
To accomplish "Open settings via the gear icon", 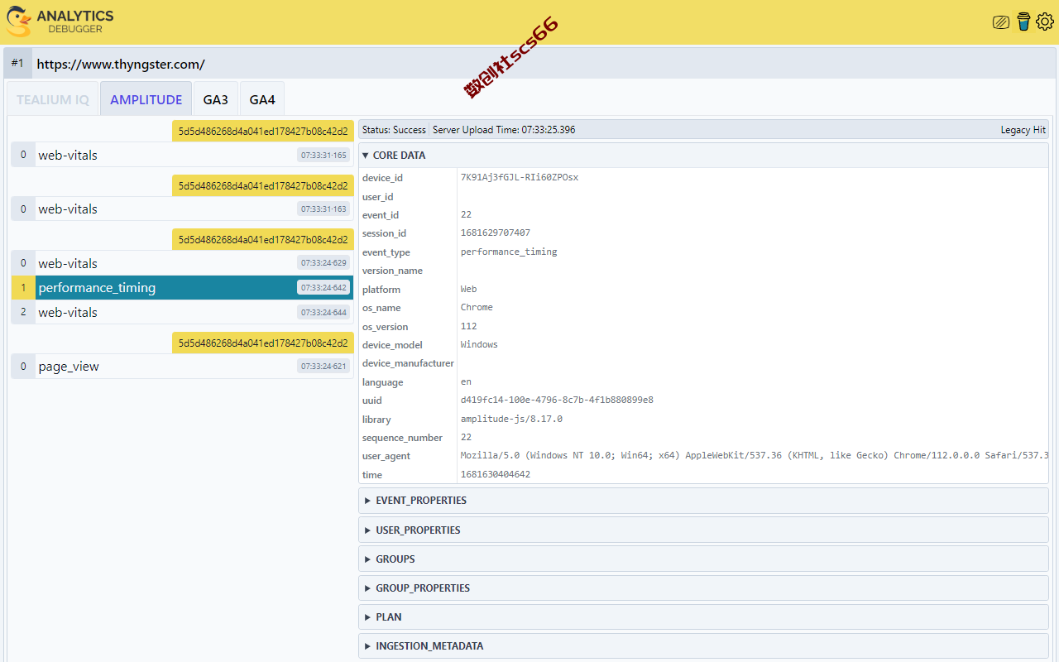I will point(1045,22).
